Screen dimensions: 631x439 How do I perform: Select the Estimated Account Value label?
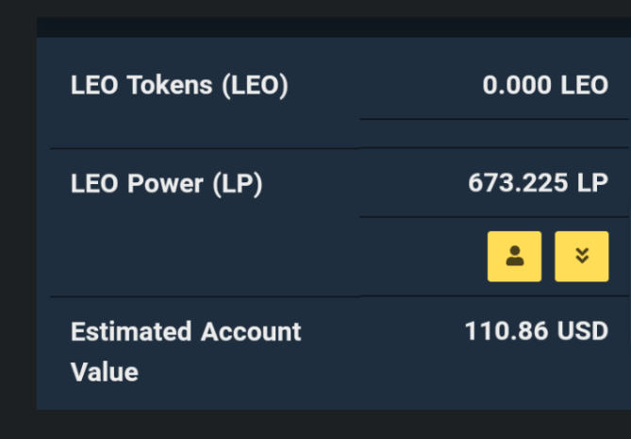point(186,351)
